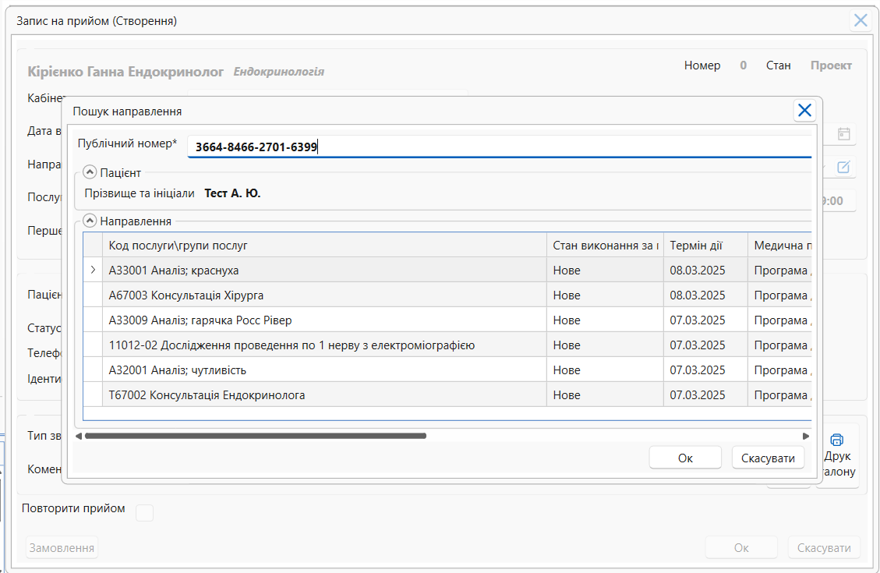Click Скасувати in the search dialog
Image resolution: width=880 pixels, height=573 pixels.
click(768, 458)
